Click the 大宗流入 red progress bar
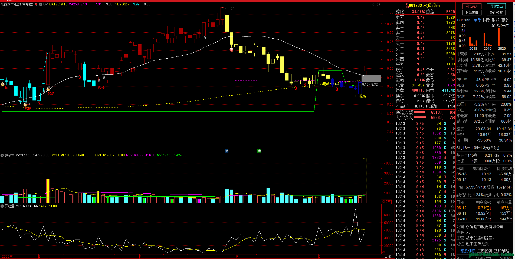The image size is (515, 259). point(420,117)
